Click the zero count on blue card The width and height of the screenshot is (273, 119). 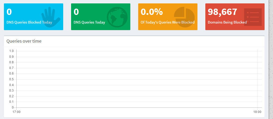click(x=9, y=12)
